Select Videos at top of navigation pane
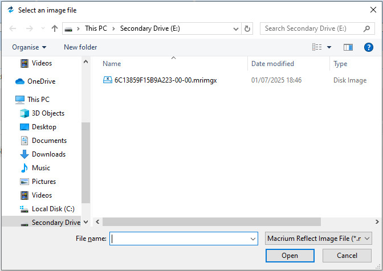The image size is (383, 271). (42, 63)
